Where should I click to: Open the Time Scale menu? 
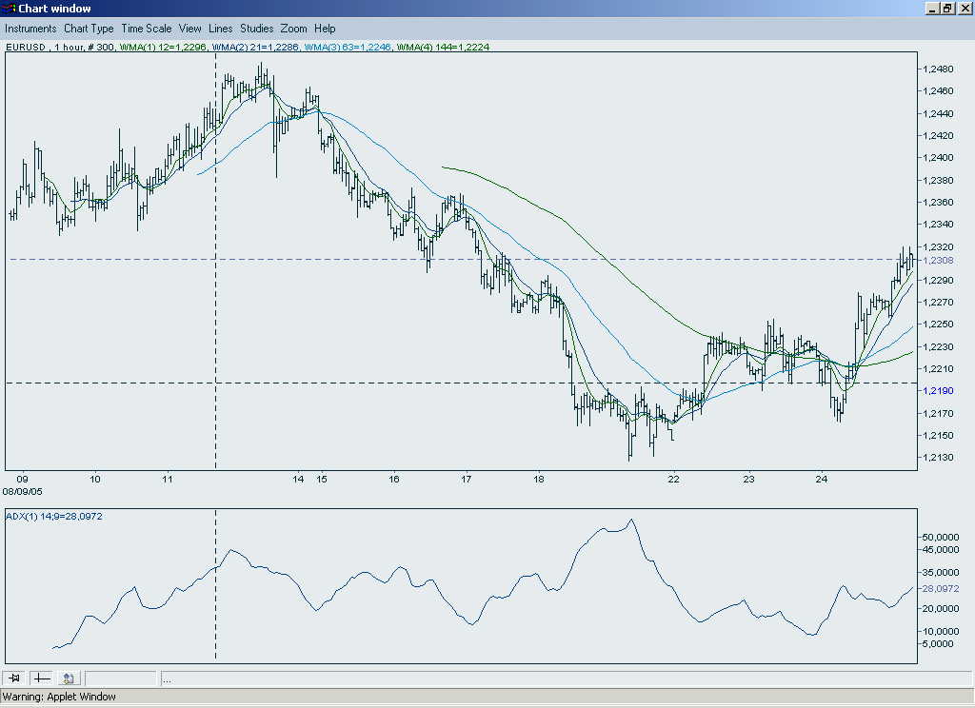tap(146, 29)
